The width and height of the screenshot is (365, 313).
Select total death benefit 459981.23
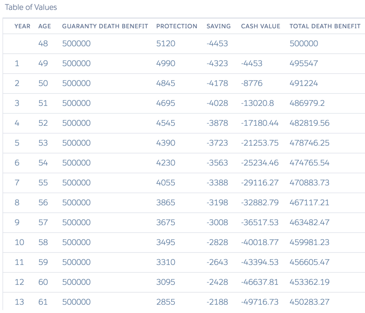pos(309,243)
